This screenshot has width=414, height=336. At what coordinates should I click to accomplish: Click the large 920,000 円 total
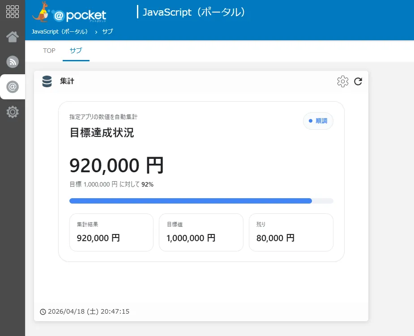[x=116, y=166]
